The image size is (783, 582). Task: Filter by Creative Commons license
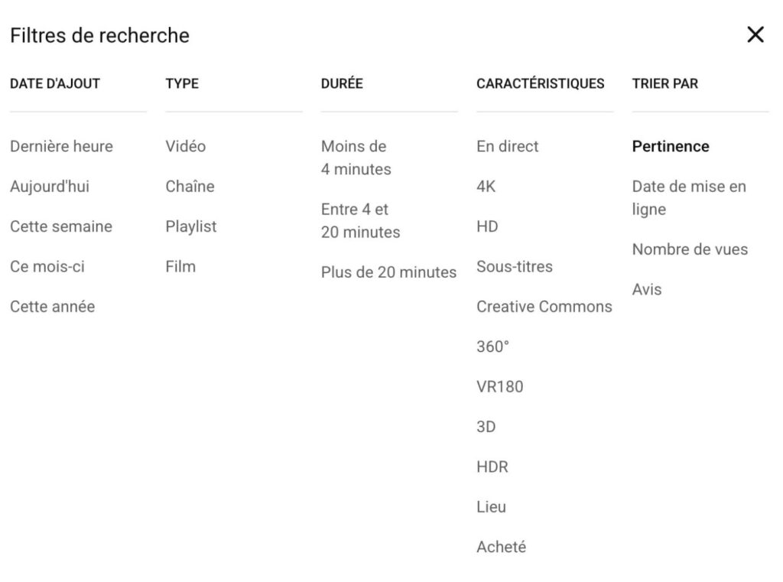click(x=544, y=306)
